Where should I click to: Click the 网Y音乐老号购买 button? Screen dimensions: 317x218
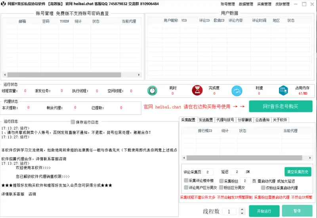coord(280,106)
